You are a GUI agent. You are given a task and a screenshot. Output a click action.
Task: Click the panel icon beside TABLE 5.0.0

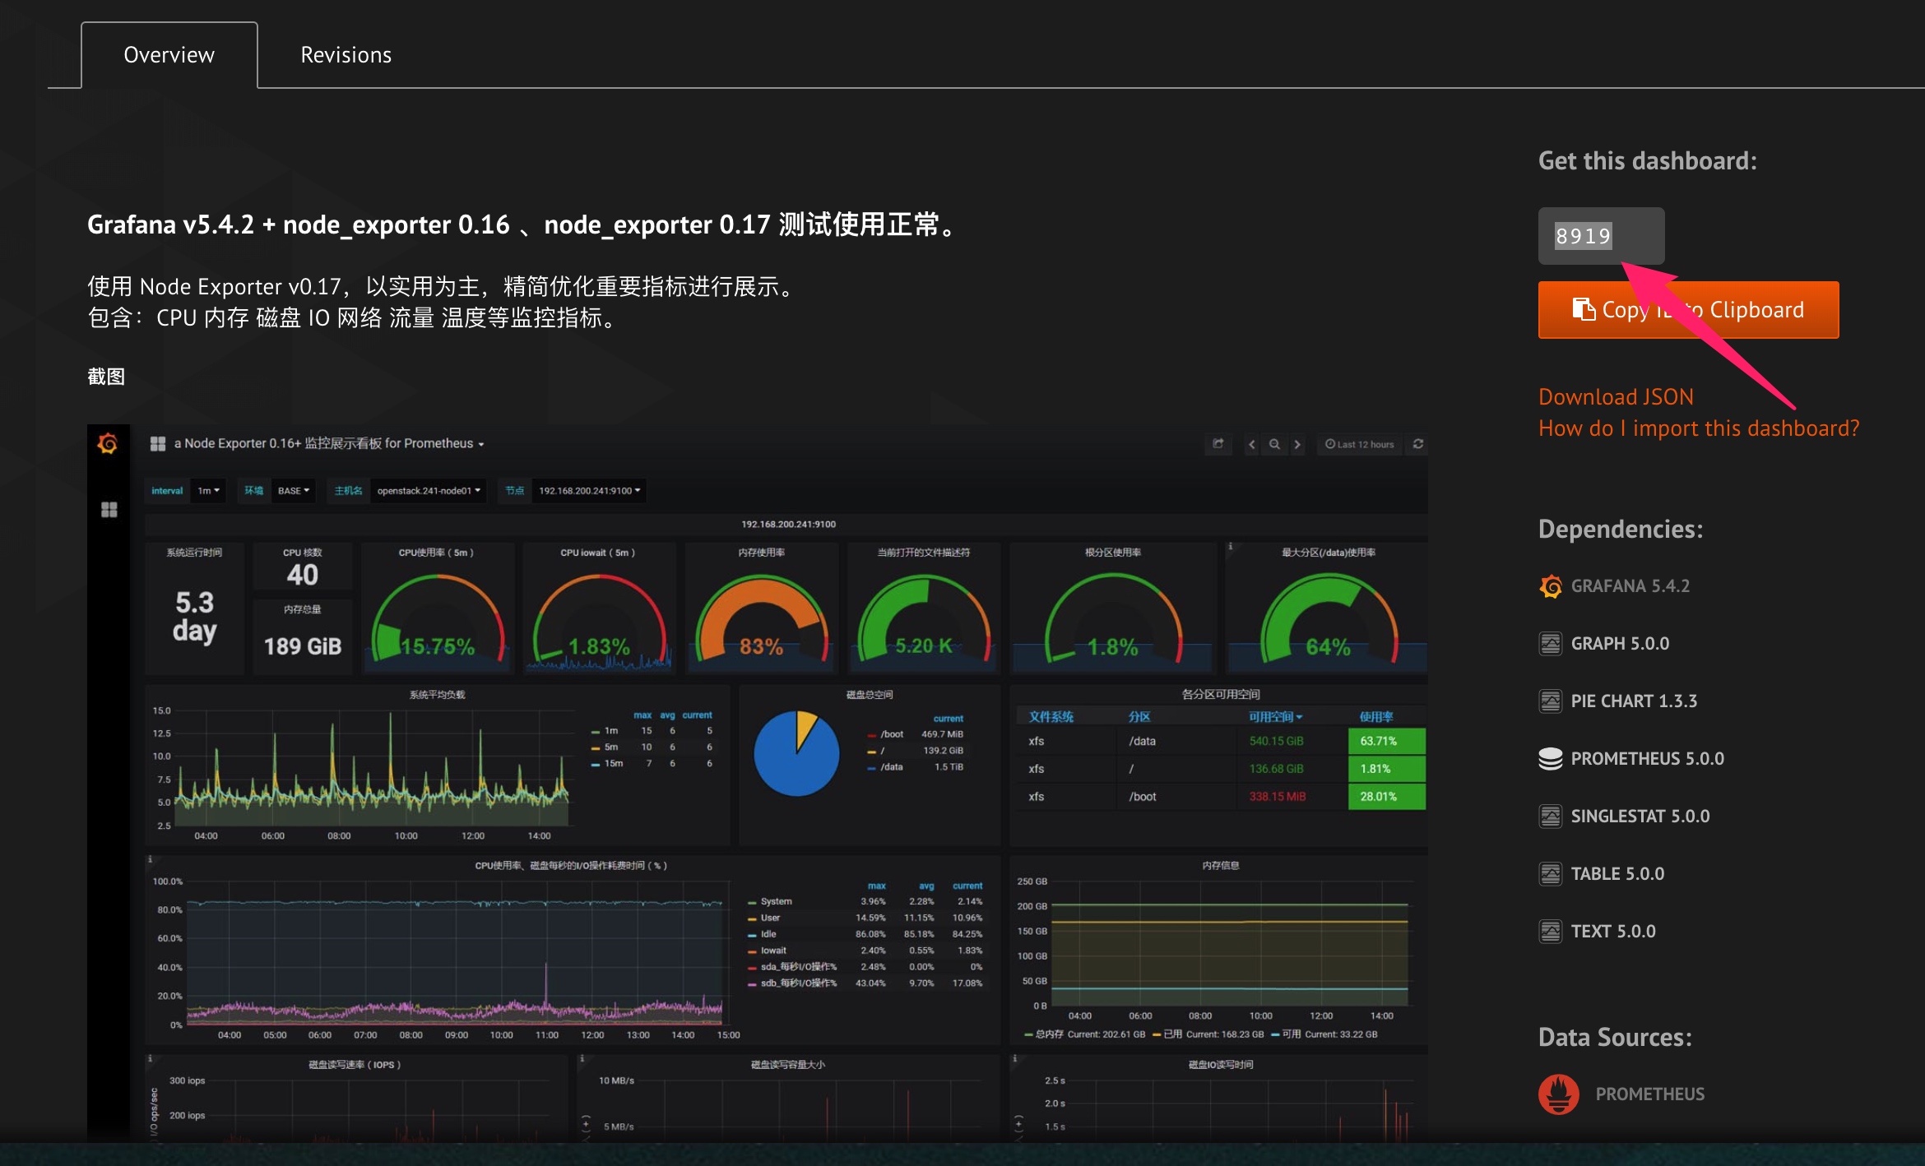1551,874
